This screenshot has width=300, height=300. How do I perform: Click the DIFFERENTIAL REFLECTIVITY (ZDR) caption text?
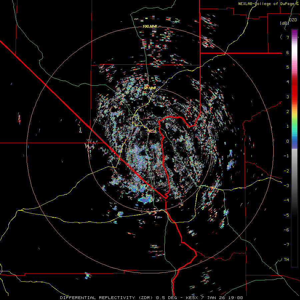(107, 298)
